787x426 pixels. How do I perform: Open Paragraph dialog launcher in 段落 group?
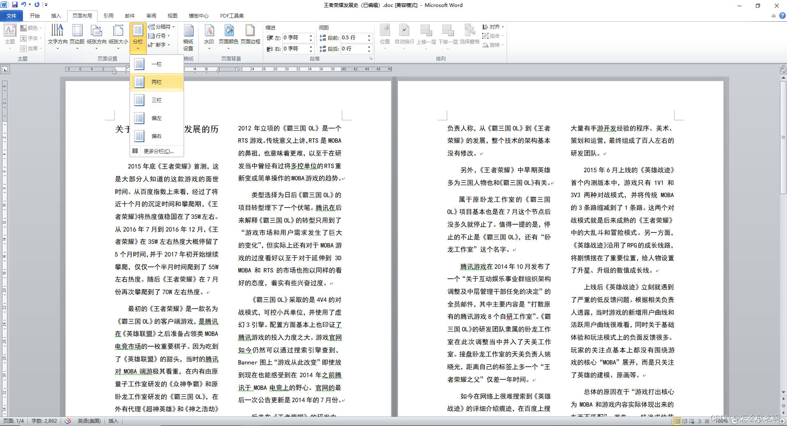[x=371, y=59]
